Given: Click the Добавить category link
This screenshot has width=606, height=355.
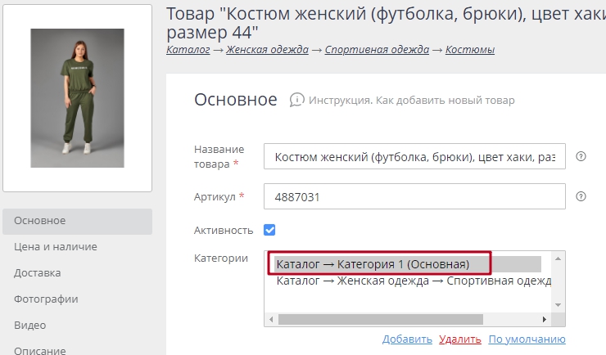Looking at the screenshot, I should (x=407, y=339).
